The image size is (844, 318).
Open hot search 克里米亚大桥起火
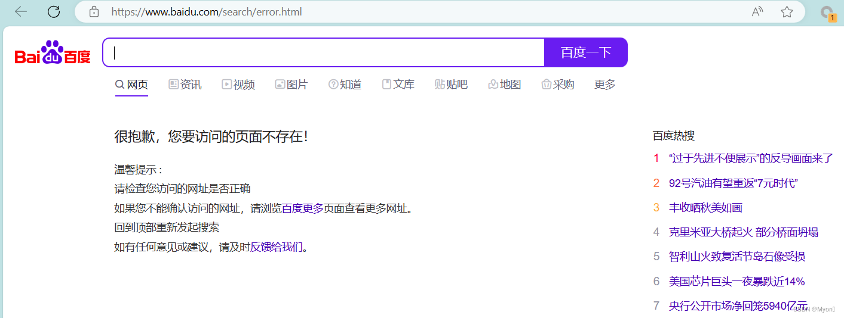coord(744,232)
